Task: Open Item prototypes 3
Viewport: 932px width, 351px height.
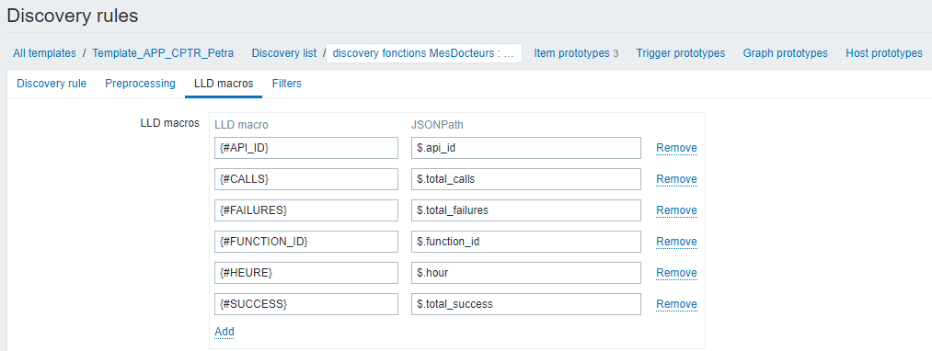Action: [576, 53]
